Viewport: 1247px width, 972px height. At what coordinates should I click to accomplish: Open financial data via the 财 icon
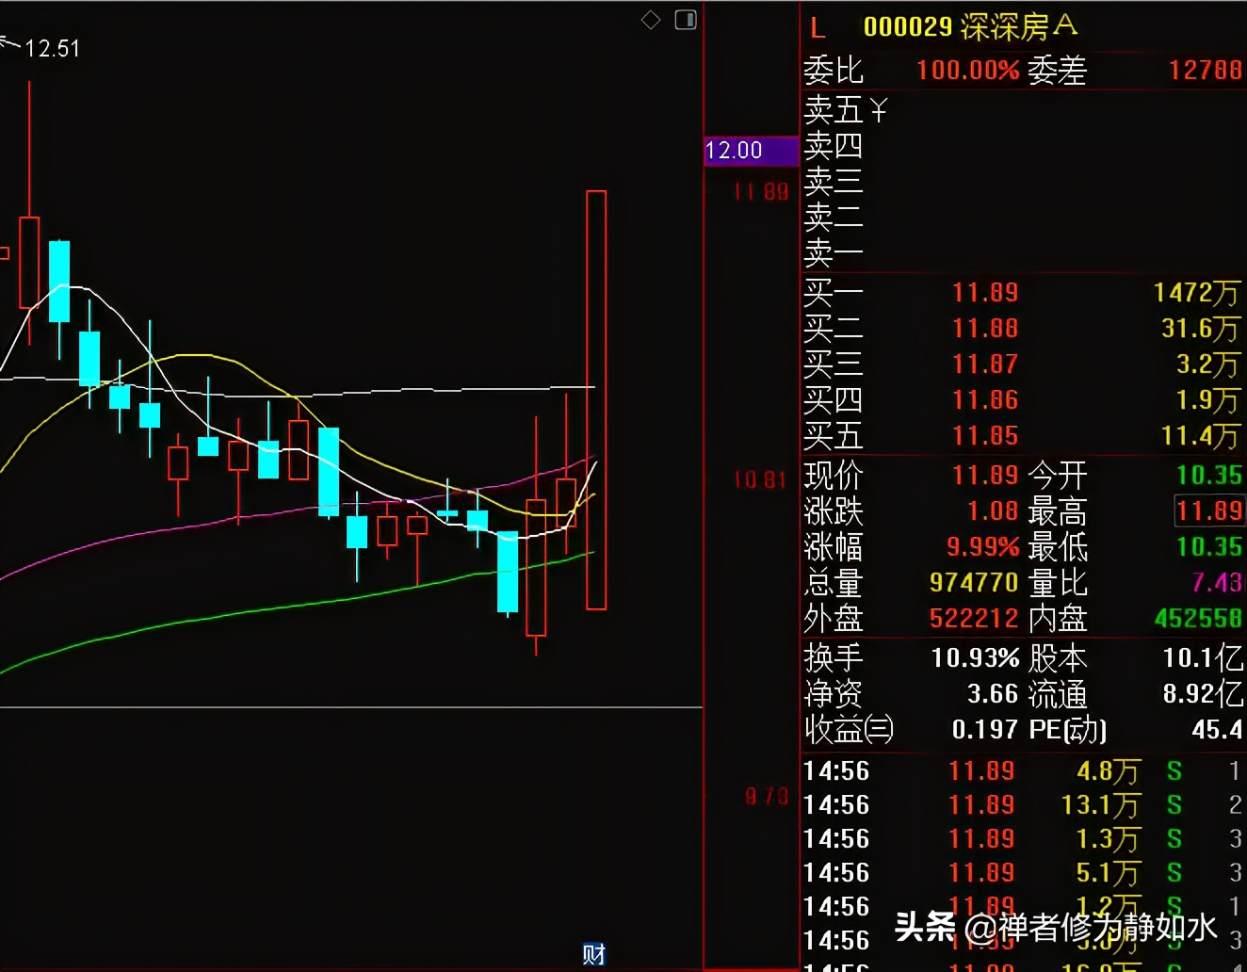click(x=592, y=954)
